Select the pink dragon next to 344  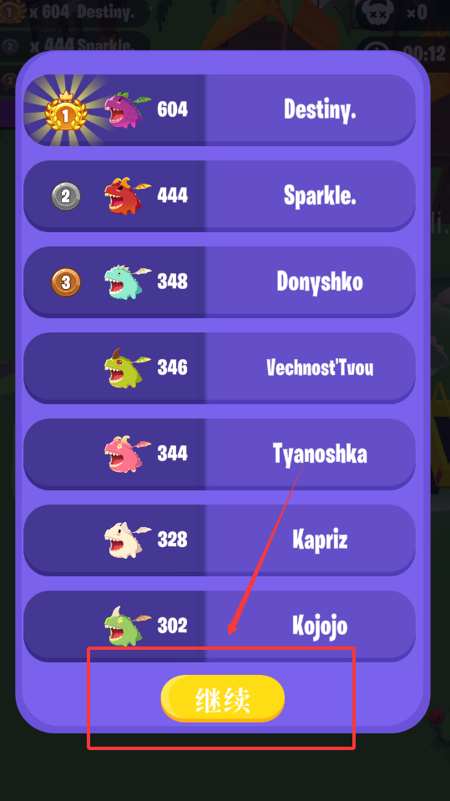(x=128, y=454)
